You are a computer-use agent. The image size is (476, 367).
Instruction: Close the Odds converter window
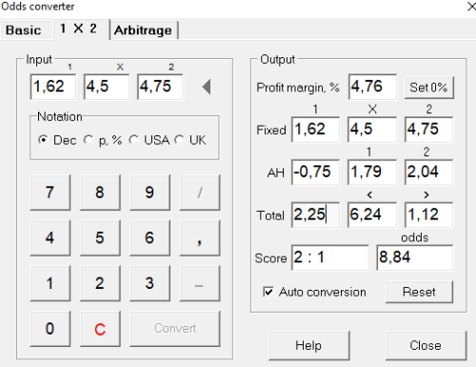(x=471, y=7)
